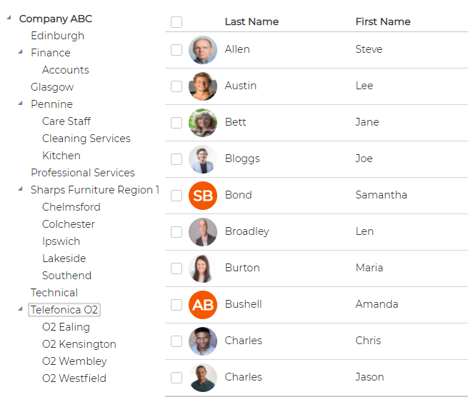
Task: Select the Cleaning Services tree item
Action: 86,139
